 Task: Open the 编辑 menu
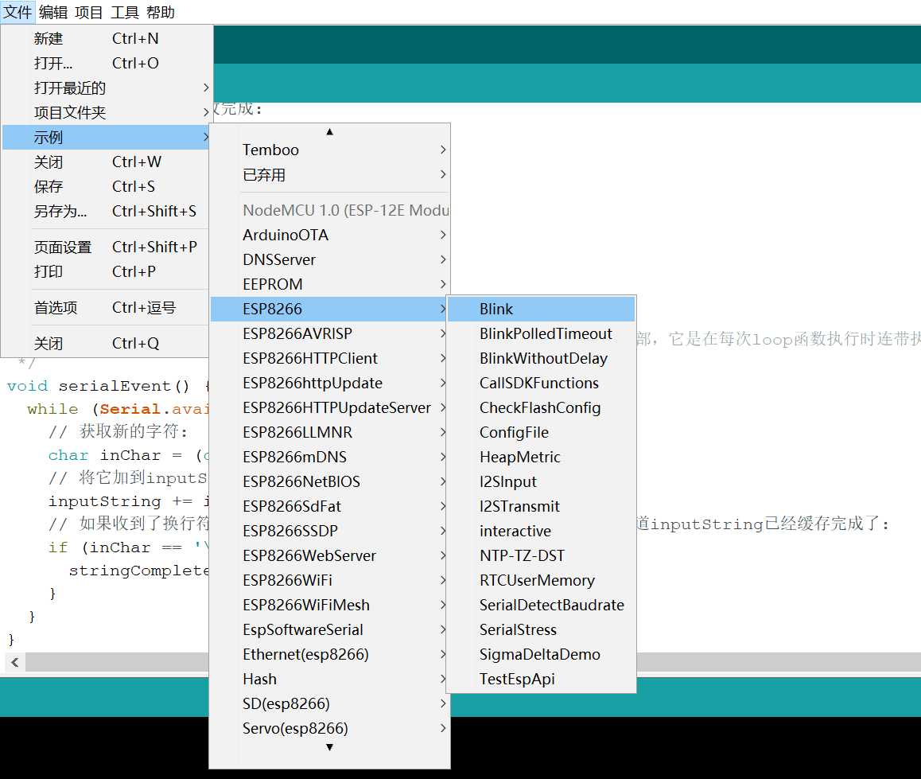(53, 12)
